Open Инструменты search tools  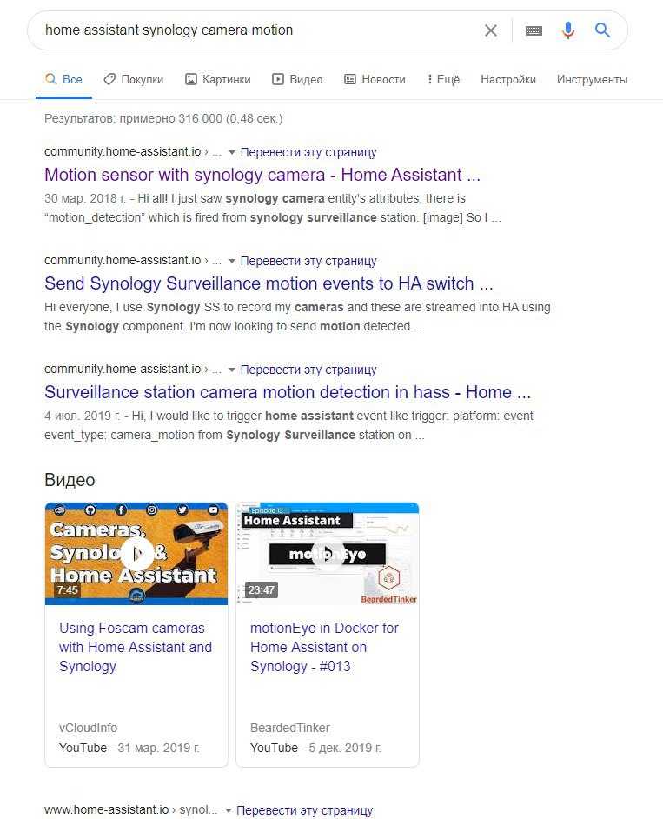point(592,79)
